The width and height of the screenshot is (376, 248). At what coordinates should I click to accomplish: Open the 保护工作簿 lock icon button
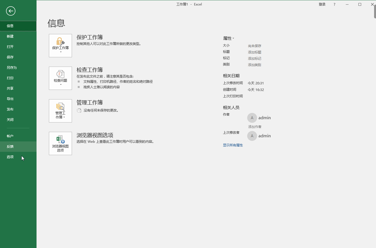tap(60, 45)
